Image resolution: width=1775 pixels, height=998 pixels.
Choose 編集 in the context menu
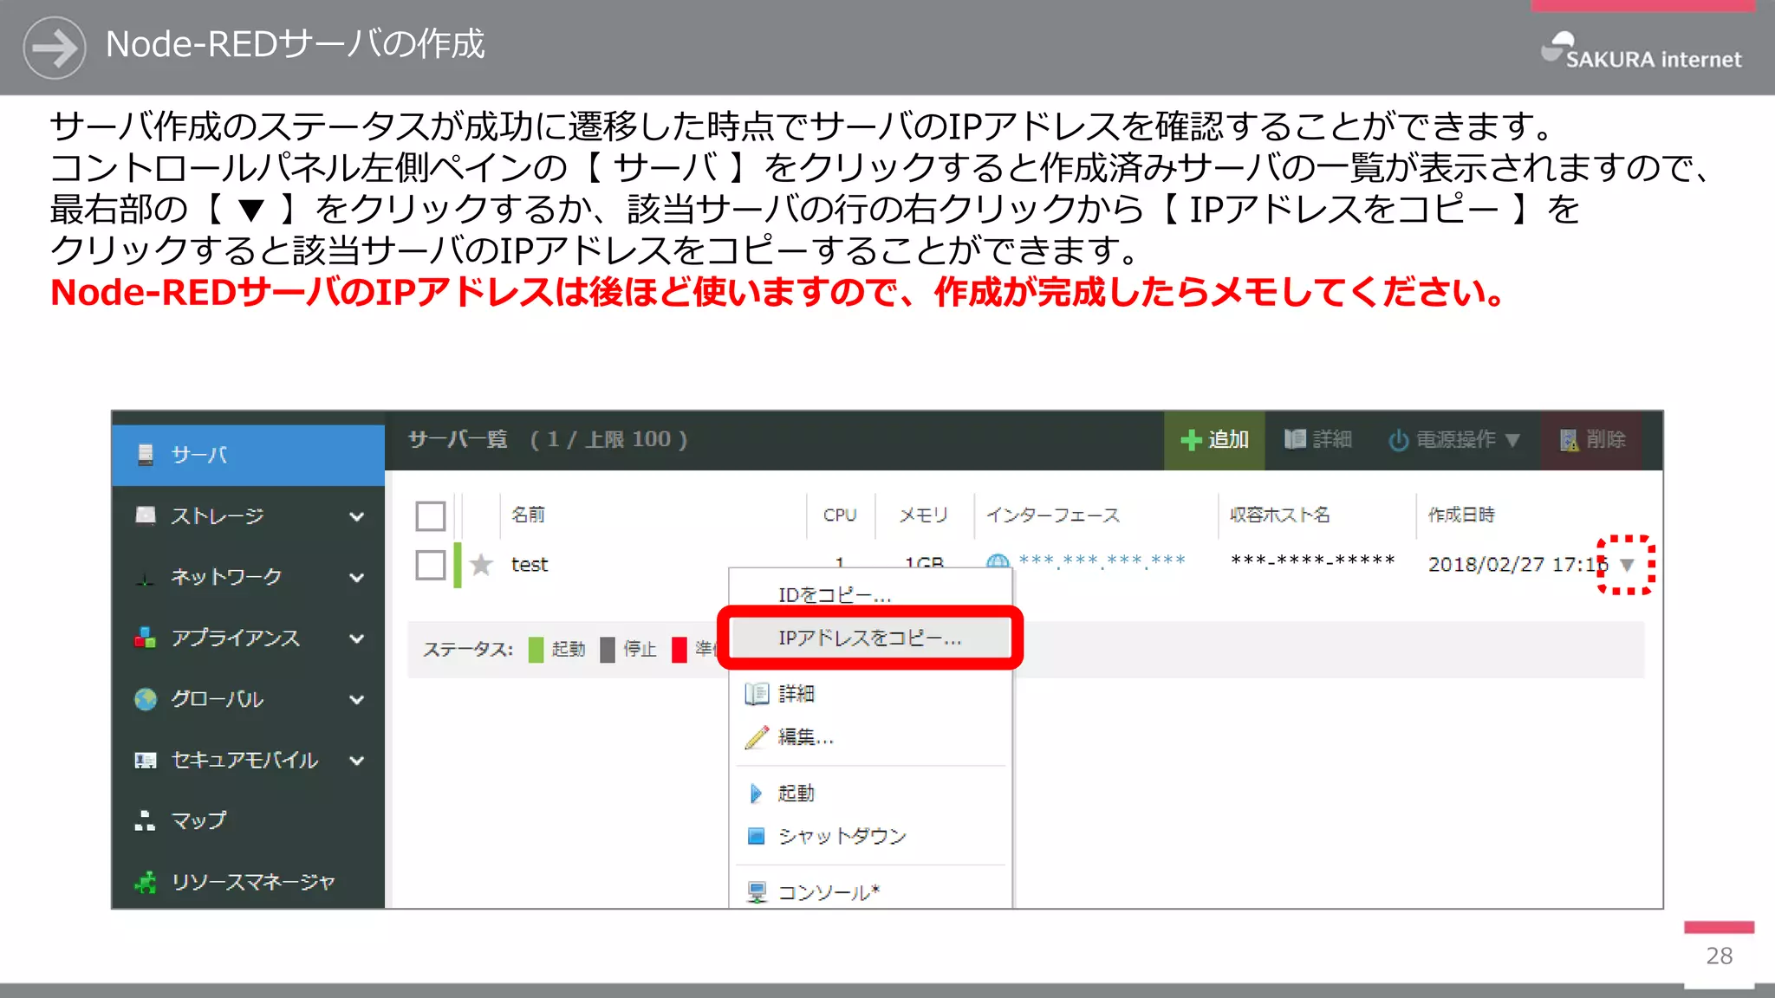click(x=870, y=737)
